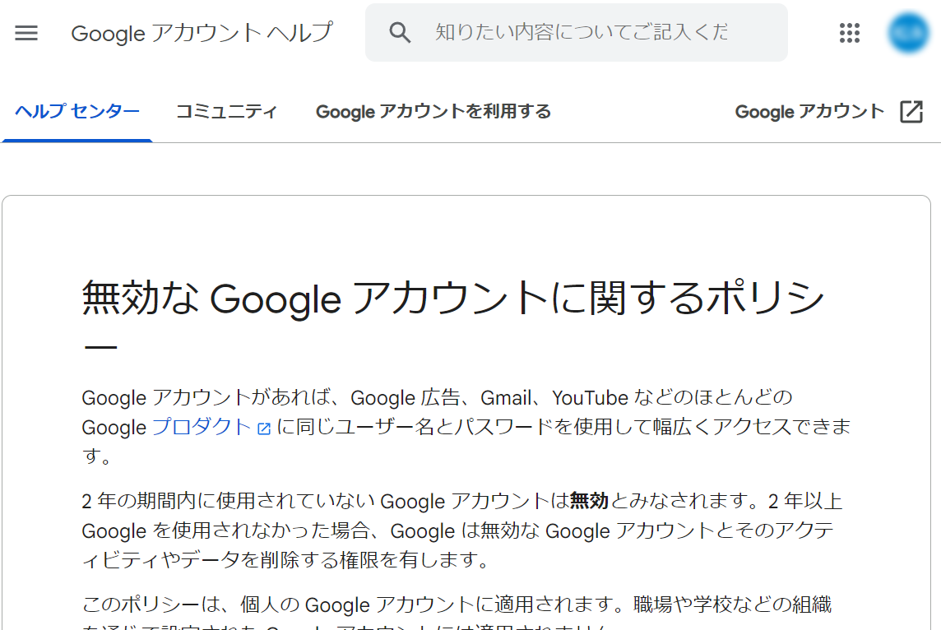Click the Google アカウント ヘルプ title link
Image resolution: width=941 pixels, height=630 pixels.
coord(202,33)
